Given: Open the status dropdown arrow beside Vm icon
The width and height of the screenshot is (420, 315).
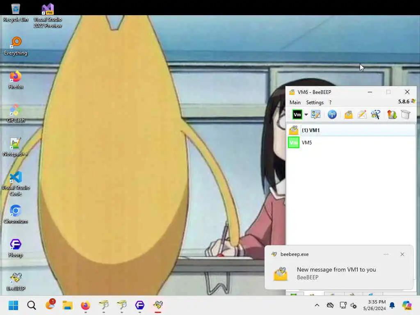Looking at the screenshot, I should [x=306, y=115].
